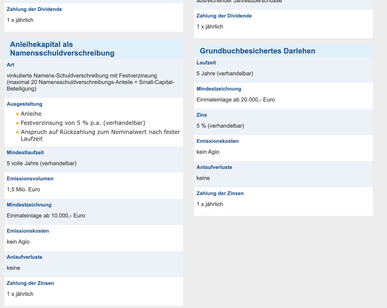The width and height of the screenshot is (387, 308).
Task: Click 'Zahlung der Zinsen' in the Darlehen section
Action: 220,194
